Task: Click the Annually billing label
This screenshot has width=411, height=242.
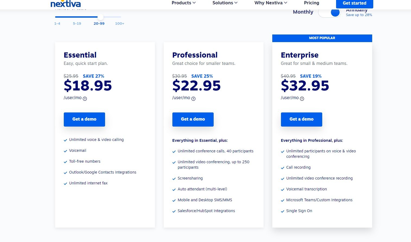Action: [x=356, y=10]
